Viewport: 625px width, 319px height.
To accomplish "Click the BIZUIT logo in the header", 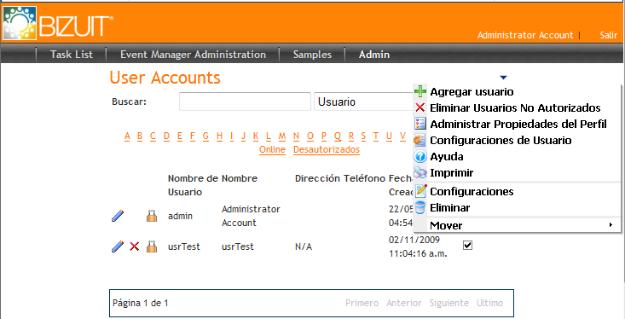I will point(58,23).
